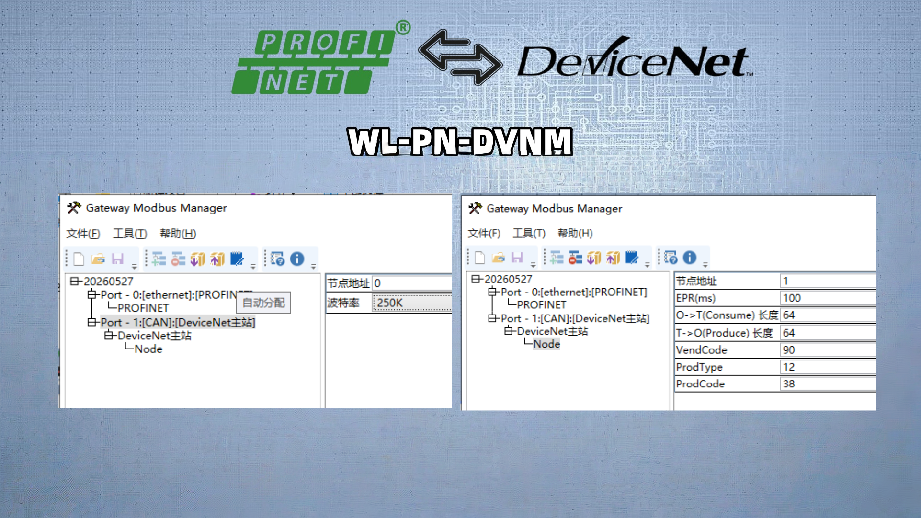Open file toolbar overflow arrow in left window
The image size is (921, 518).
pos(134,266)
